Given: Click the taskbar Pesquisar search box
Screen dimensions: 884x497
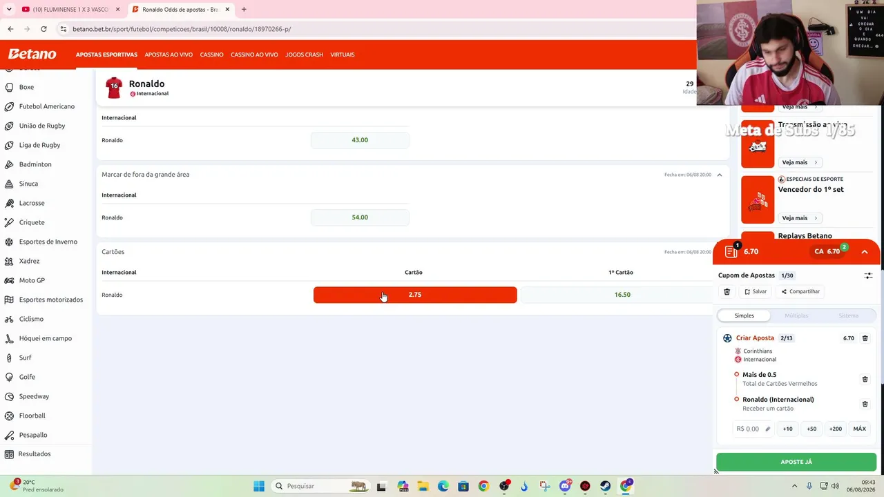Looking at the screenshot, I should point(320,486).
